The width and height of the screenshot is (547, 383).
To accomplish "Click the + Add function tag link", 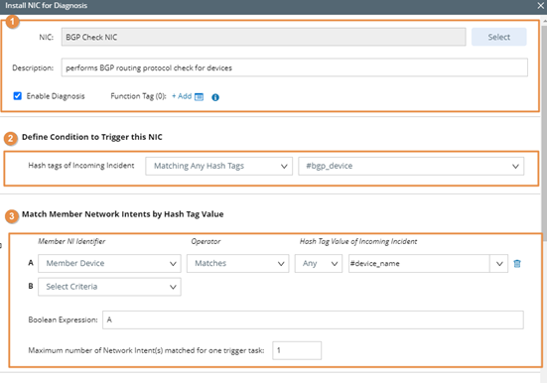I will tap(182, 96).
